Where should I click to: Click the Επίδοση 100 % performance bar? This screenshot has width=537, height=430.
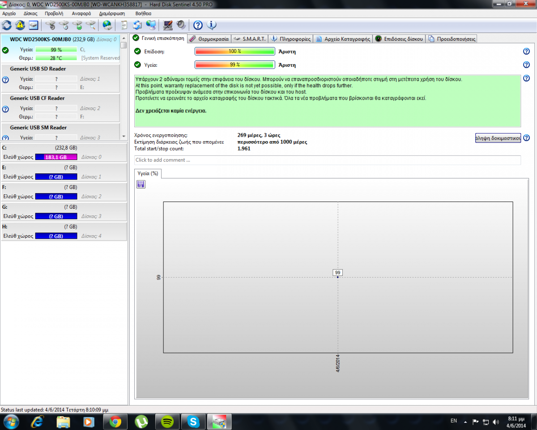[x=235, y=52]
